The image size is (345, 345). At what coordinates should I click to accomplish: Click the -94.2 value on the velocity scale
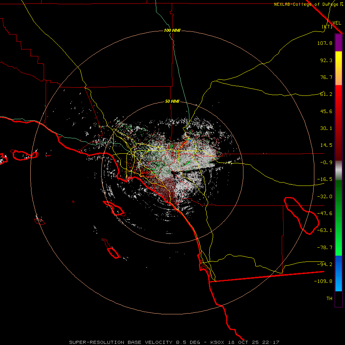pyautogui.click(x=325, y=264)
